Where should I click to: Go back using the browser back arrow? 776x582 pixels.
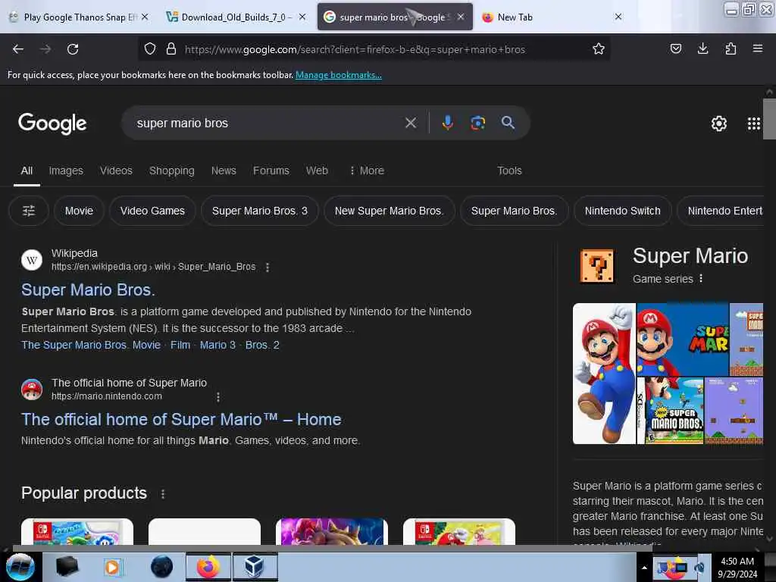(x=18, y=49)
